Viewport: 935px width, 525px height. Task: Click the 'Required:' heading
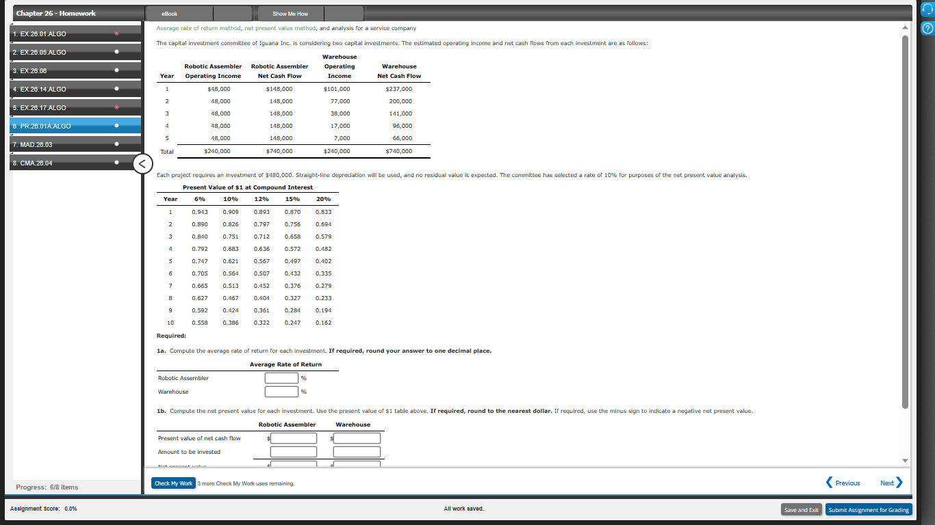tap(171, 336)
